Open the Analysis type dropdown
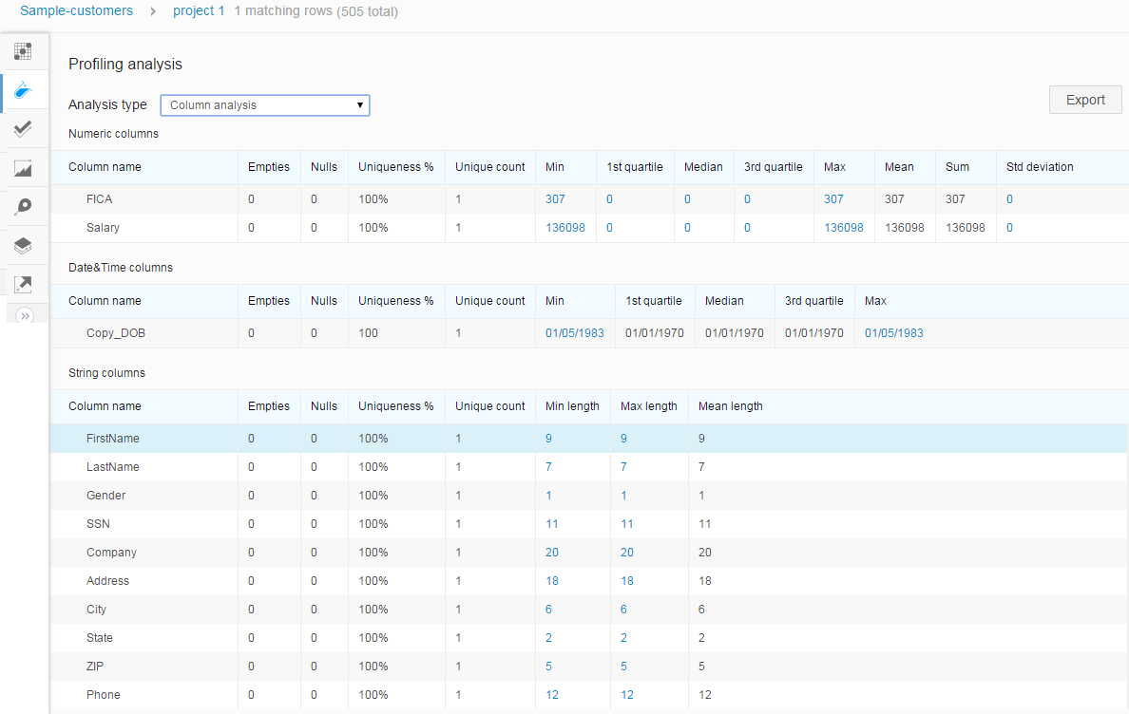Screen dimensions: 1129x714 (x=265, y=105)
